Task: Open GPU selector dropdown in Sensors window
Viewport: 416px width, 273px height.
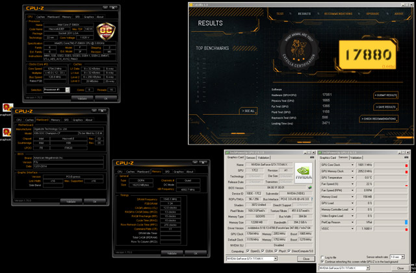Action: (368, 268)
